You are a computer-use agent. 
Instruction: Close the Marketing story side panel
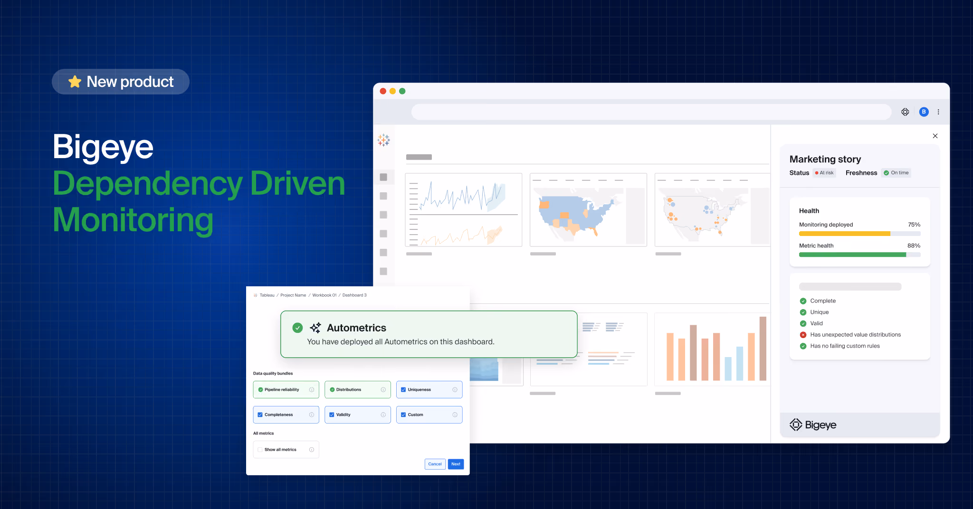point(935,136)
